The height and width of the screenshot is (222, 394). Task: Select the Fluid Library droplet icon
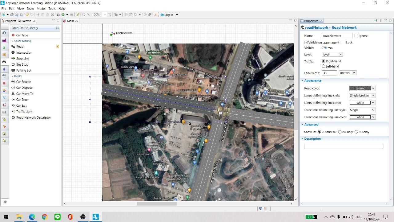tap(4, 69)
